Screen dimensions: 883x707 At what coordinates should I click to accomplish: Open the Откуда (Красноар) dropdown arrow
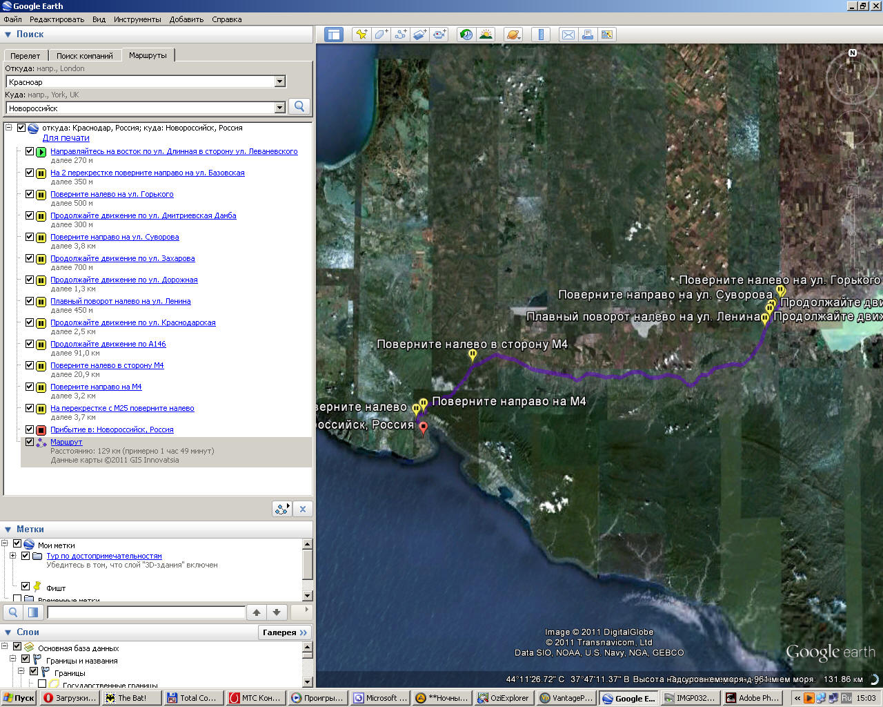(279, 81)
